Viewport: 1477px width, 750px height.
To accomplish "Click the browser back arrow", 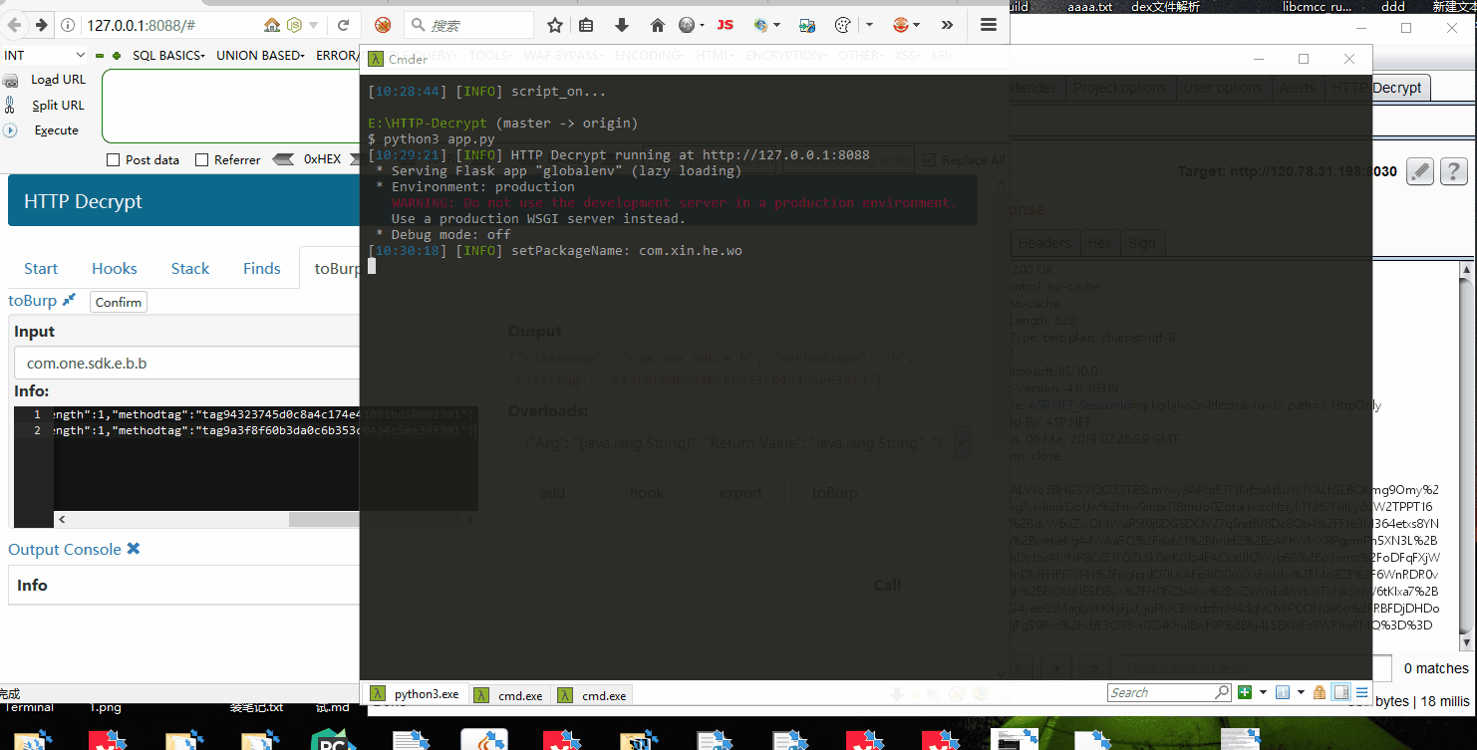I will click(x=14, y=25).
